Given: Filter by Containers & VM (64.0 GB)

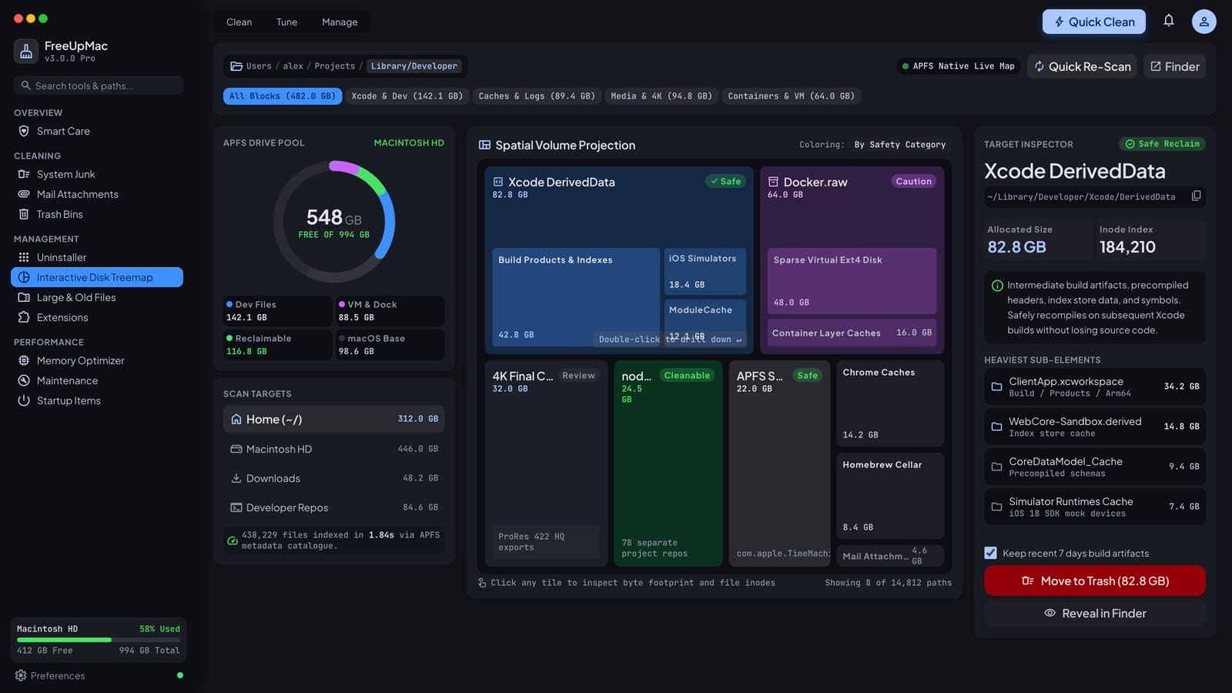Looking at the screenshot, I should (792, 96).
